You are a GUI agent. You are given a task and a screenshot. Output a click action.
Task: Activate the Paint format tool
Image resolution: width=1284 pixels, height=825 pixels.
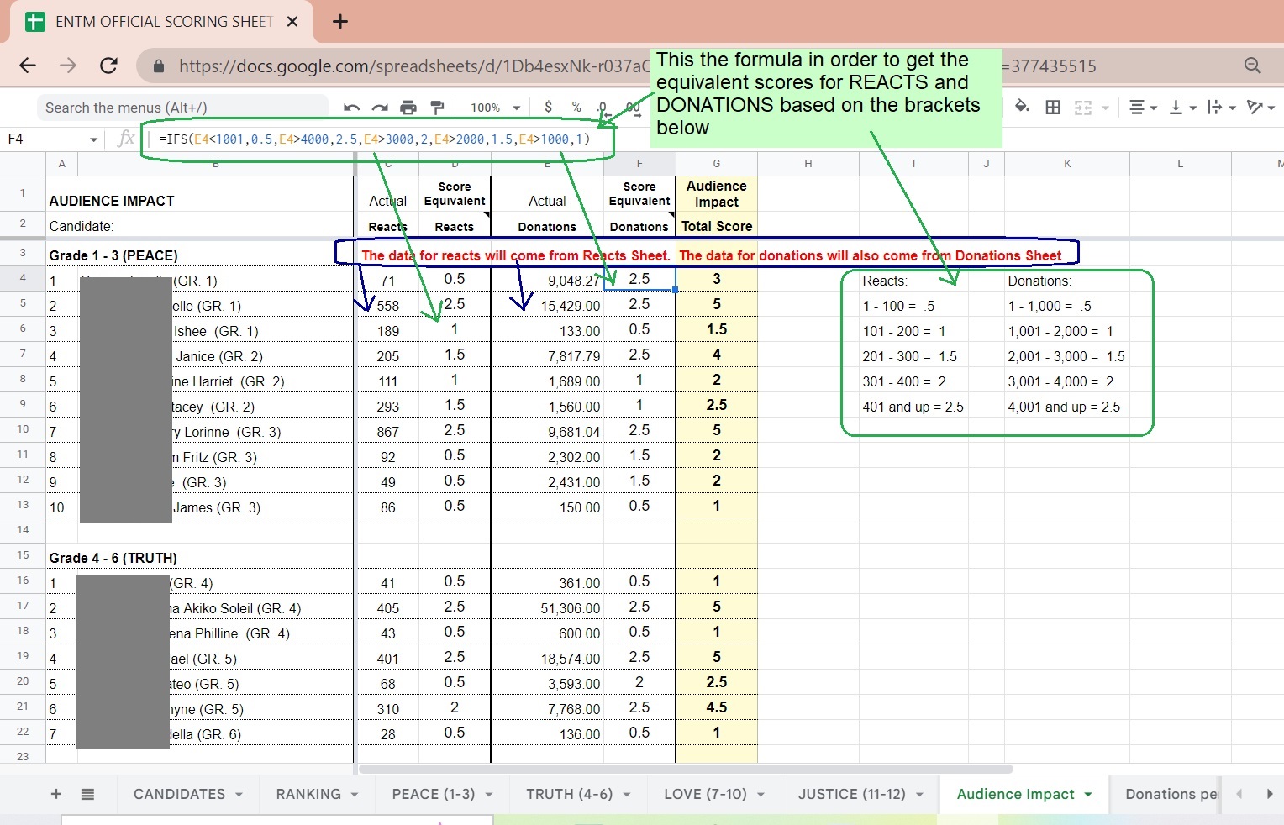[437, 108]
